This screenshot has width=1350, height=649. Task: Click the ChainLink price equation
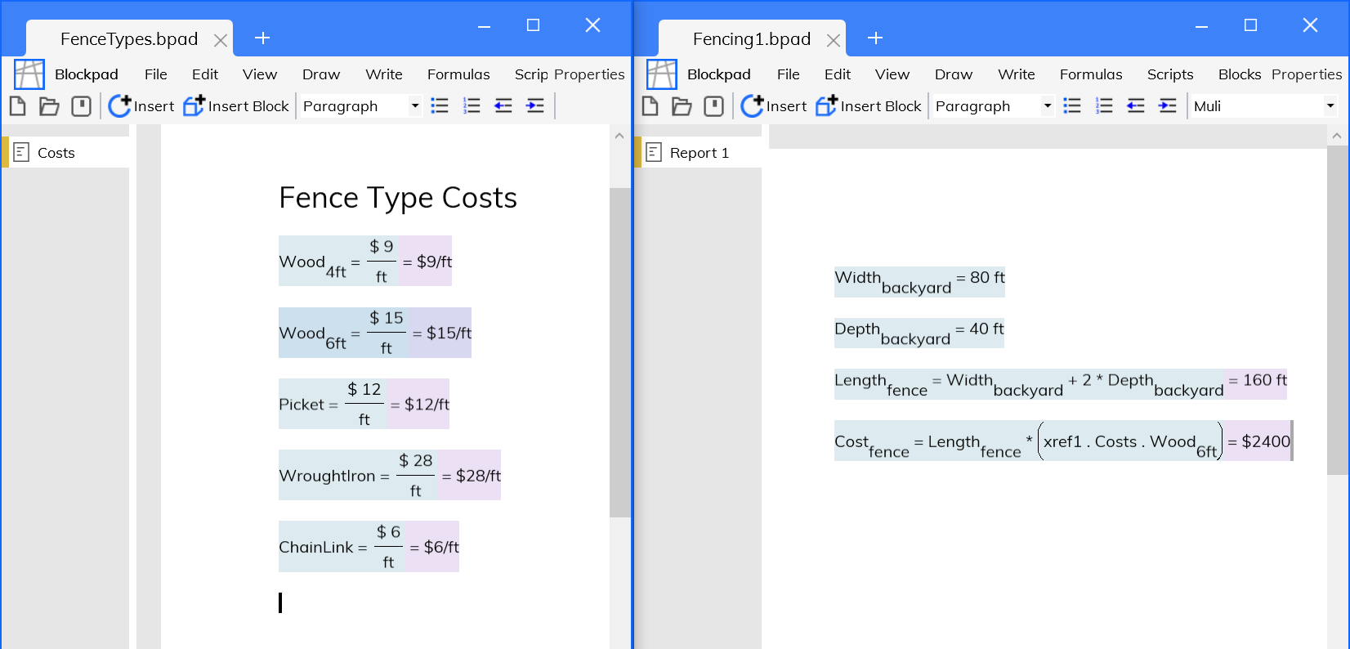click(x=369, y=547)
